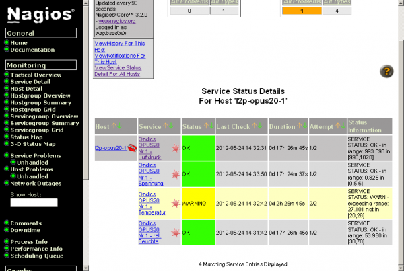Open Service Problems in the sidebar
This screenshot has height=271, width=404.
[x=36, y=155]
